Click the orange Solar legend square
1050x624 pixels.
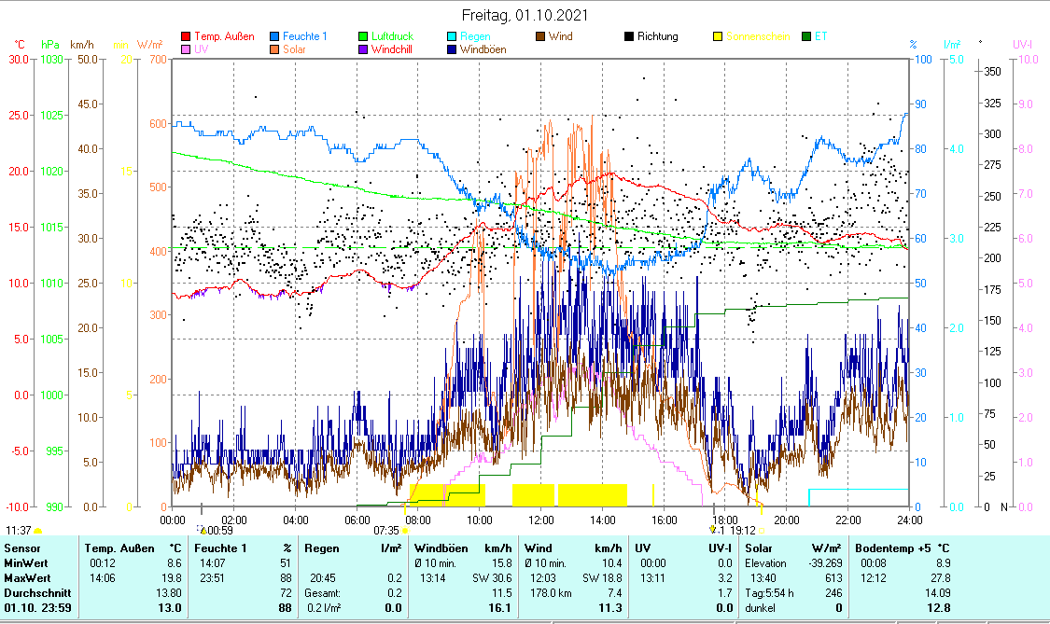[274, 49]
